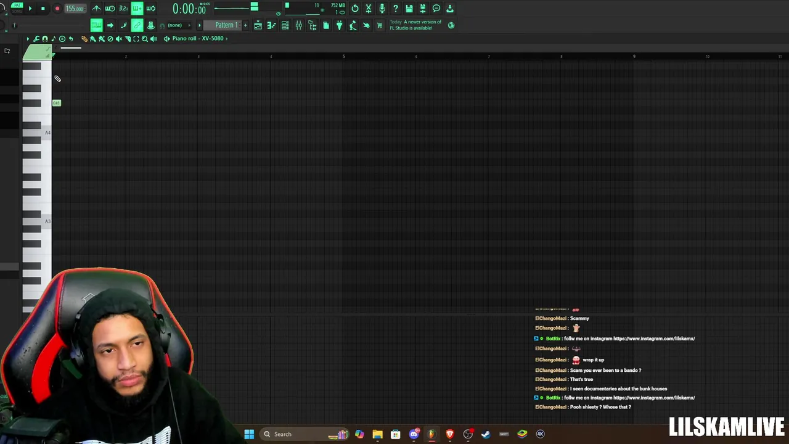Click the 0:00:00 time display
The image size is (789, 444).
[x=189, y=9]
